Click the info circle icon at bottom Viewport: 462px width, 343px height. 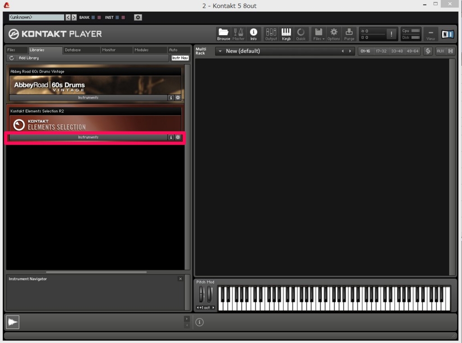coord(199,322)
